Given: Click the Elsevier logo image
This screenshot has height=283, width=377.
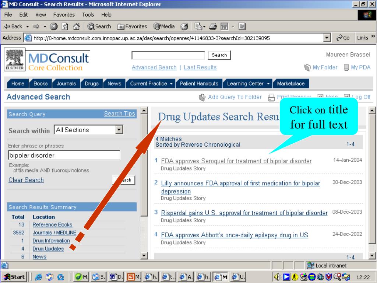Looking at the screenshot, I should tap(14, 59).
